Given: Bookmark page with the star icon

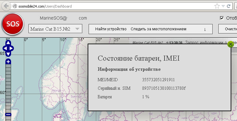Looking at the screenshot, I should click(217, 6).
